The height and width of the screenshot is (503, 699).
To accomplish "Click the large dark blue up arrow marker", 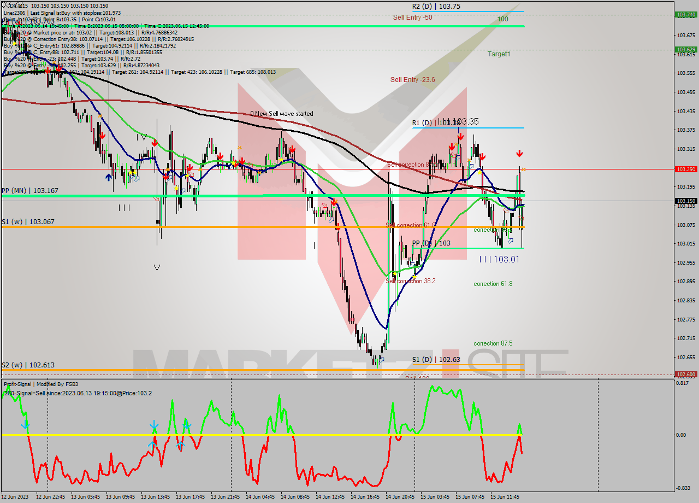I will pyautogui.click(x=109, y=177).
